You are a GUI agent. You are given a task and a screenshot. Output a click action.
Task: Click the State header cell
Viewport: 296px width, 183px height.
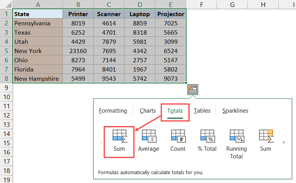(38, 14)
